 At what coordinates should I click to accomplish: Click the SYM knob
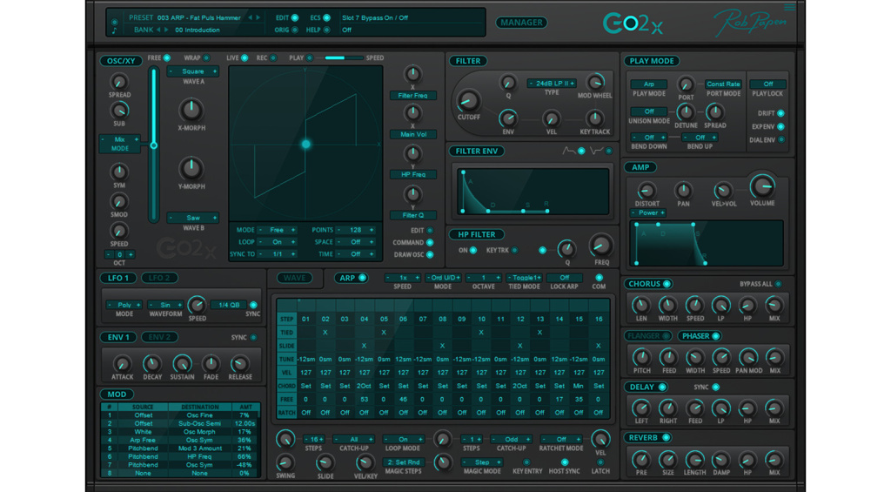118,172
